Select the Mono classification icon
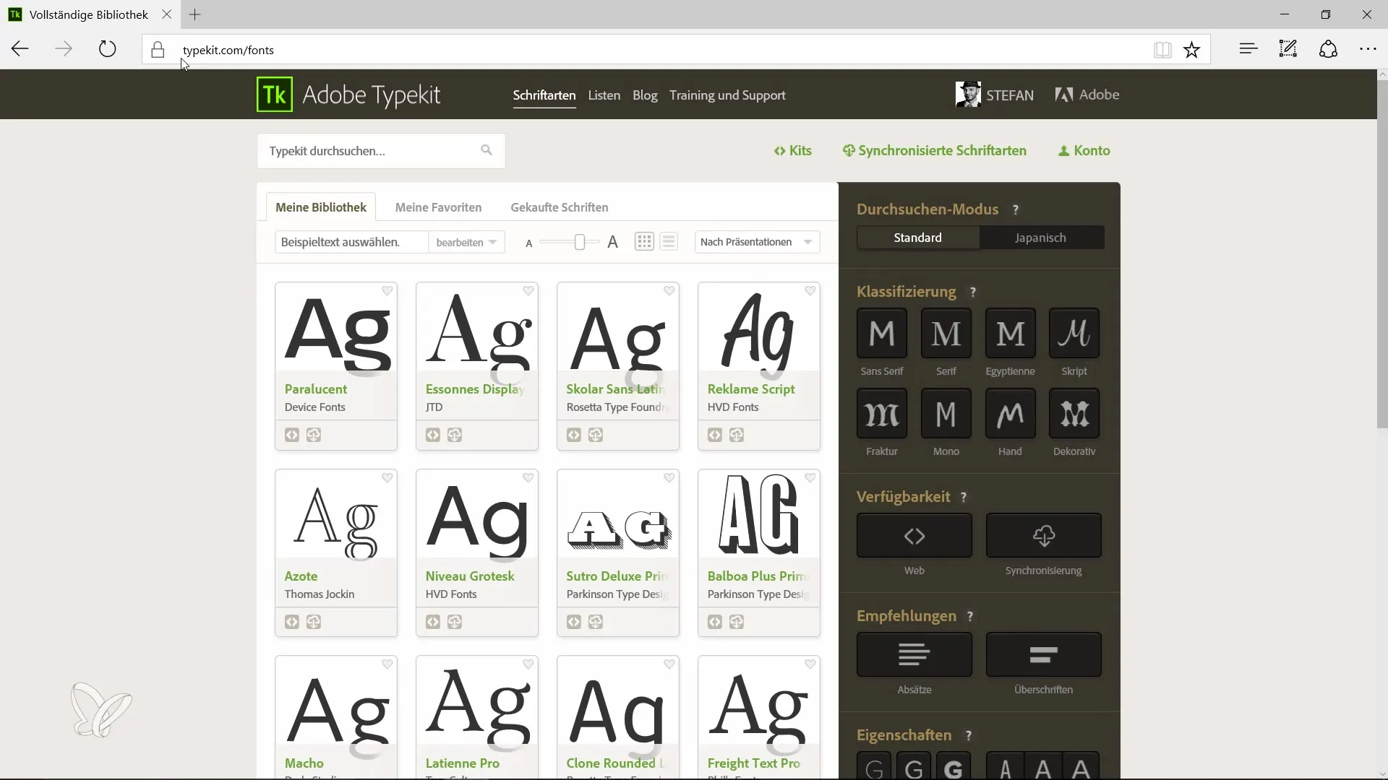The height and width of the screenshot is (780, 1388). click(x=946, y=413)
